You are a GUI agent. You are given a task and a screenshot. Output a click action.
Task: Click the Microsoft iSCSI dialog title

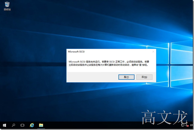pyautogui.click(x=76, y=52)
